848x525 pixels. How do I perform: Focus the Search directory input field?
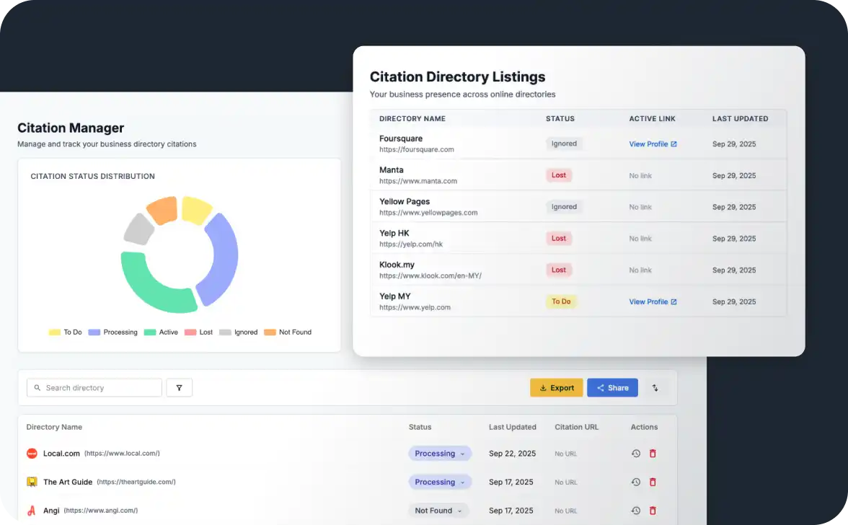(101, 388)
